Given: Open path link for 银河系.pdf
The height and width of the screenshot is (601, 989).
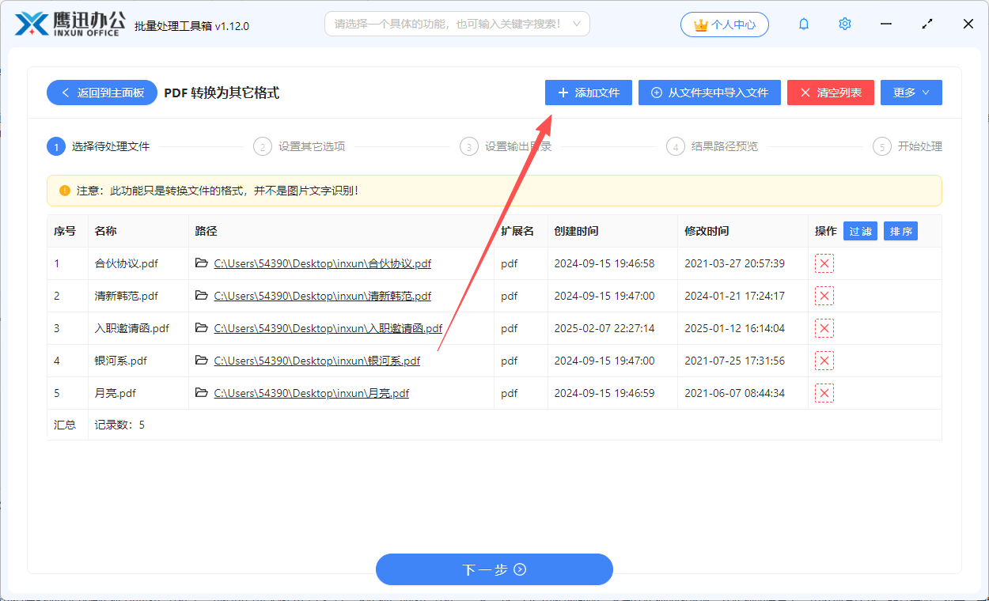Looking at the screenshot, I should [x=317, y=361].
